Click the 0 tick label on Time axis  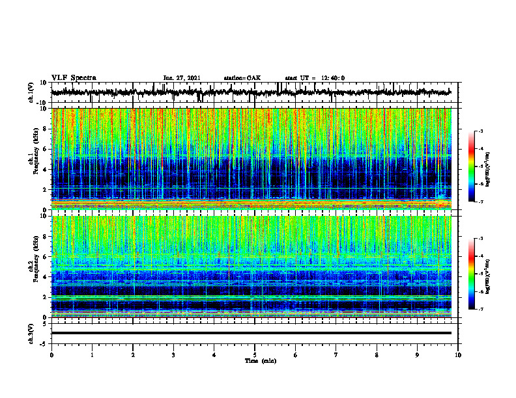tap(51, 355)
